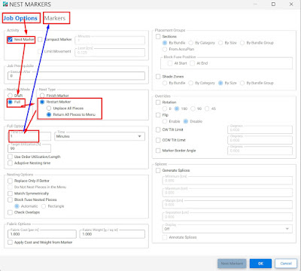Image resolution: width=301 pixels, height=271 pixels.
Task: Check Replace Only If Better
Action: [10, 181]
